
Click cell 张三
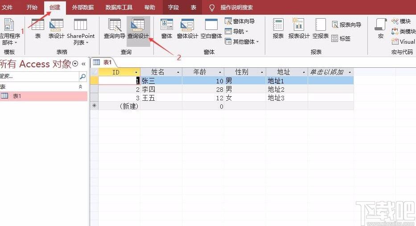click(161, 81)
